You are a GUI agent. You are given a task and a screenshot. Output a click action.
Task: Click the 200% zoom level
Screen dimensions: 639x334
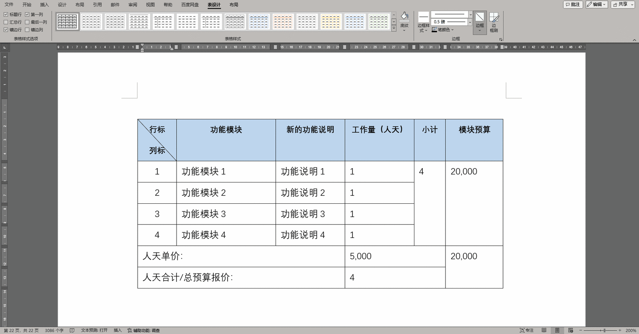click(631, 330)
